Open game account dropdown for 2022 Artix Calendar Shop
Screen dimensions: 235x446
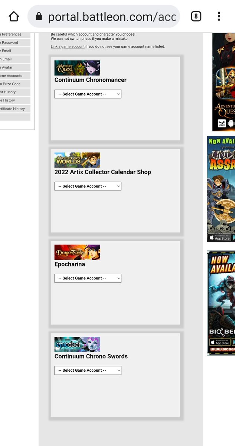[88, 186]
